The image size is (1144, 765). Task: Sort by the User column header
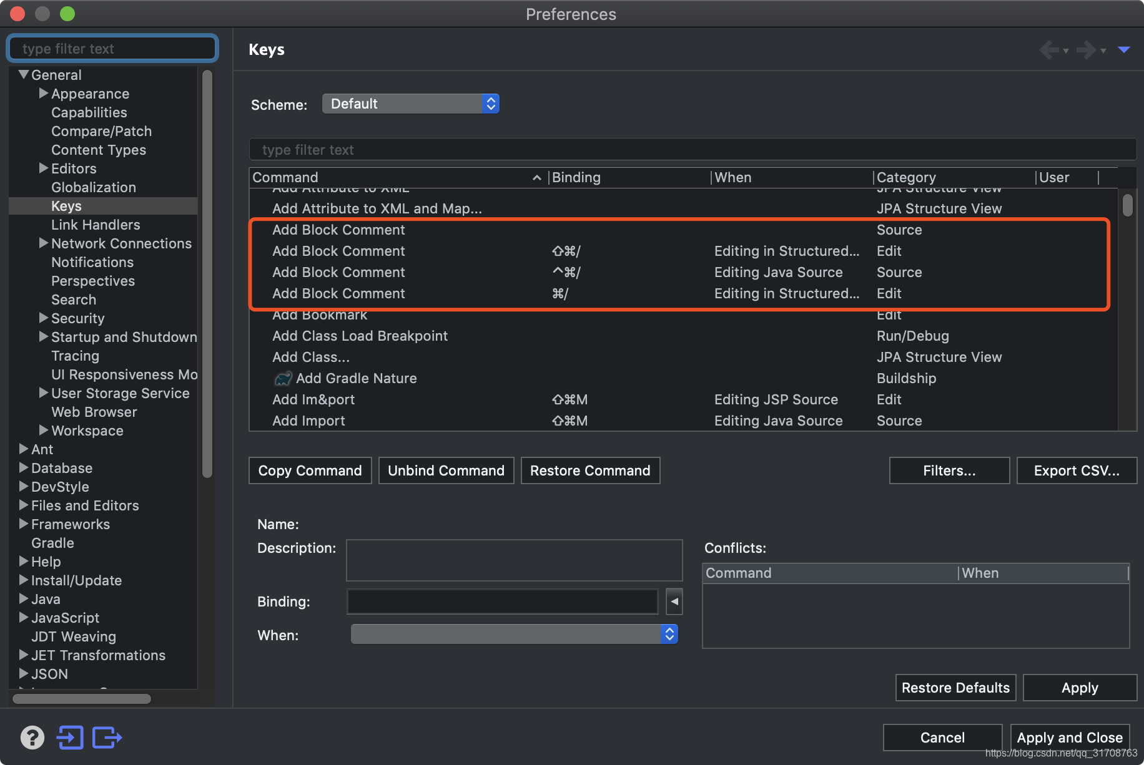(1067, 178)
